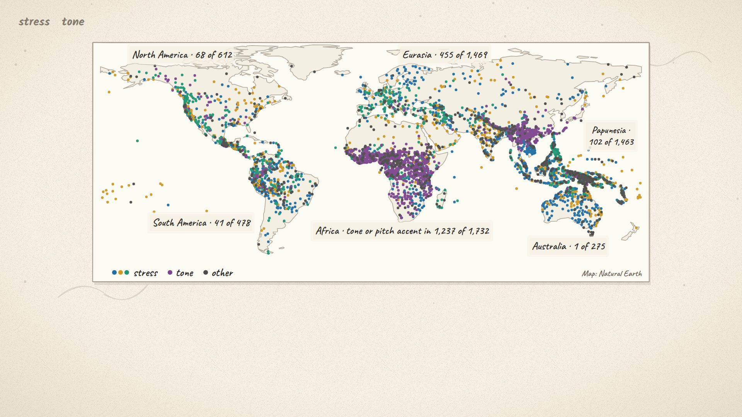Click the green stress legend dot
742x417 pixels.
pos(127,273)
